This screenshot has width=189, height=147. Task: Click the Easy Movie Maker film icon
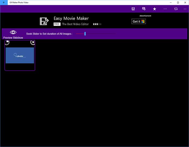tap(44, 21)
